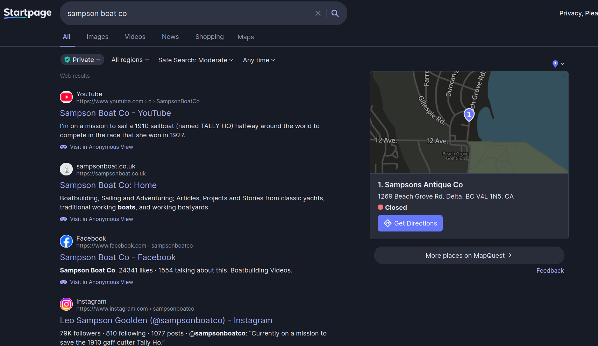Viewport: 598px width, 346px height.
Task: Click the Startpage logo
Action: pyautogui.click(x=28, y=13)
